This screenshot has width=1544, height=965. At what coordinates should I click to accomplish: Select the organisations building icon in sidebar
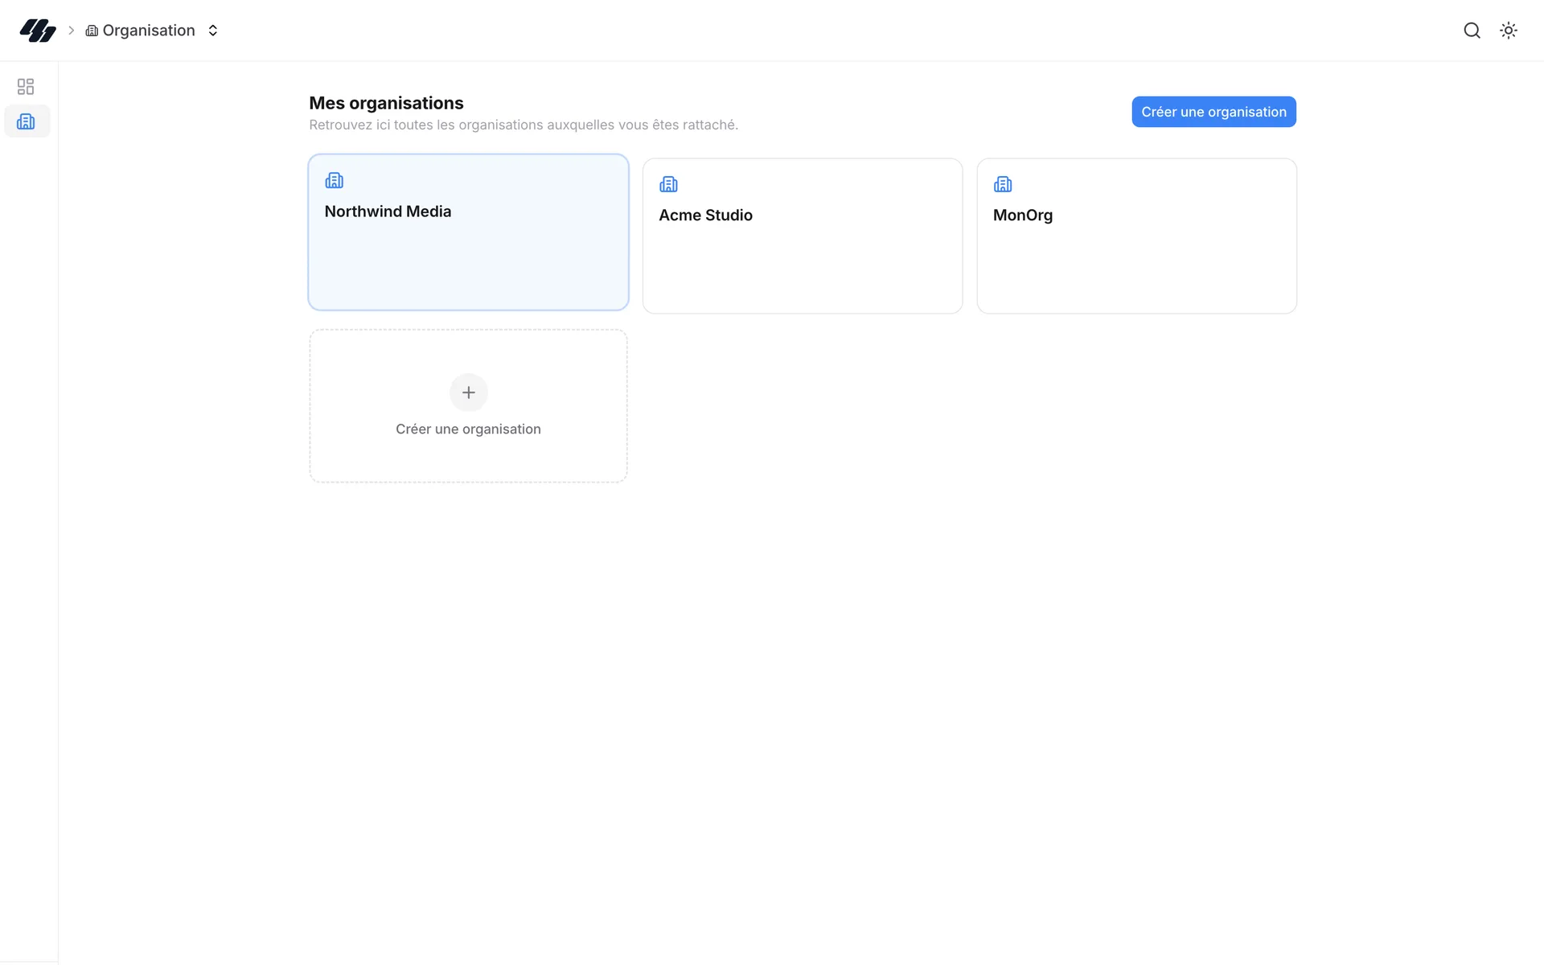pos(26,121)
